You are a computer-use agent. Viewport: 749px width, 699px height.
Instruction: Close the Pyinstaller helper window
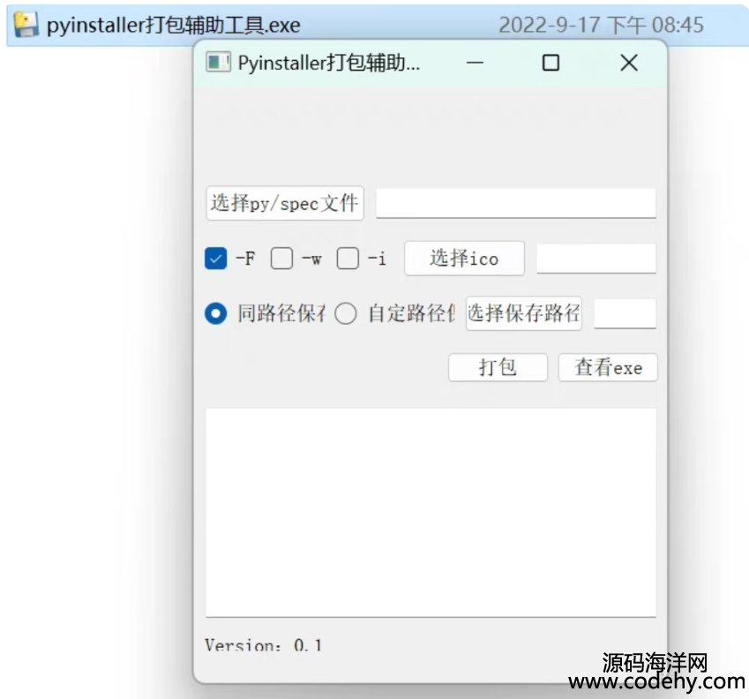point(629,63)
